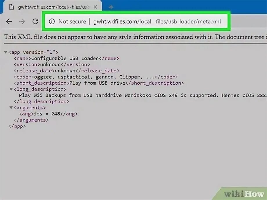Collapse the arguments node
This screenshot has height=200, width=267.
[11, 108]
